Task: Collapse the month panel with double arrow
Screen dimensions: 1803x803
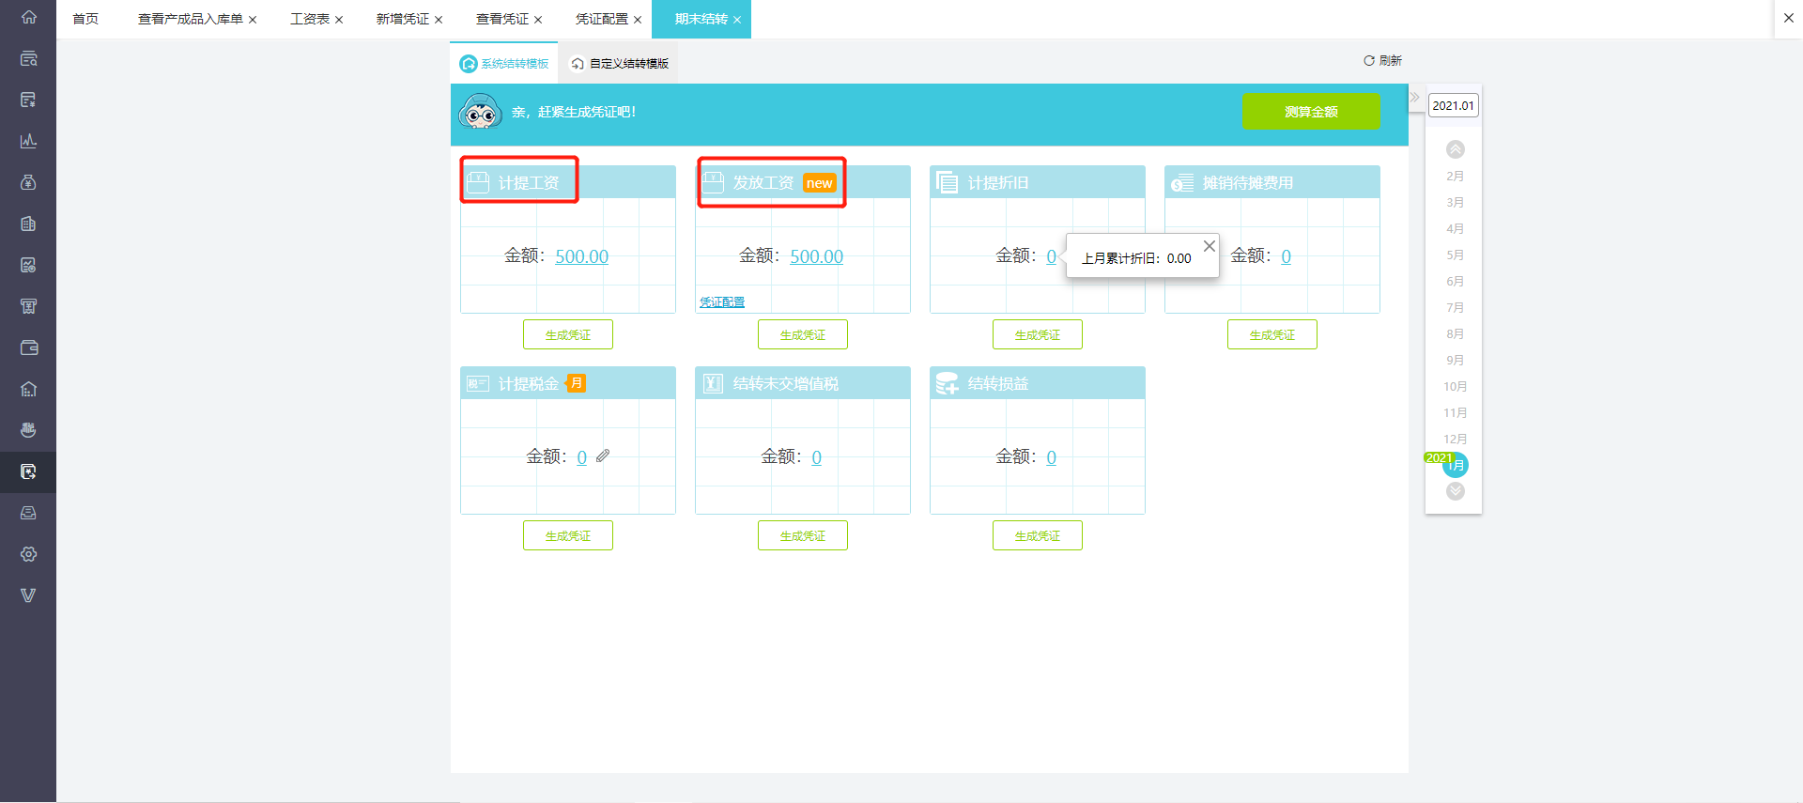Action: click(x=1415, y=97)
